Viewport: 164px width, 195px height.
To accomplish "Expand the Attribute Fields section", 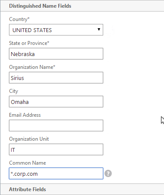I will click(x=27, y=189).
